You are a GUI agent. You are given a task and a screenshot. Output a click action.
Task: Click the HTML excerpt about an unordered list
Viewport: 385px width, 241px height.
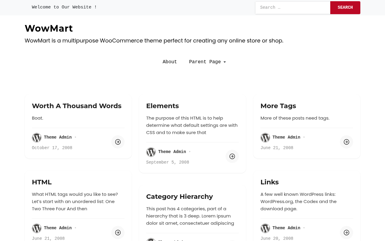pyautogui.click(x=75, y=202)
